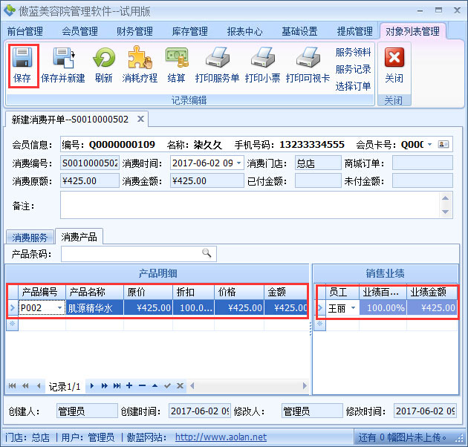Click the 结算 (Checkout) money icon

click(x=176, y=59)
